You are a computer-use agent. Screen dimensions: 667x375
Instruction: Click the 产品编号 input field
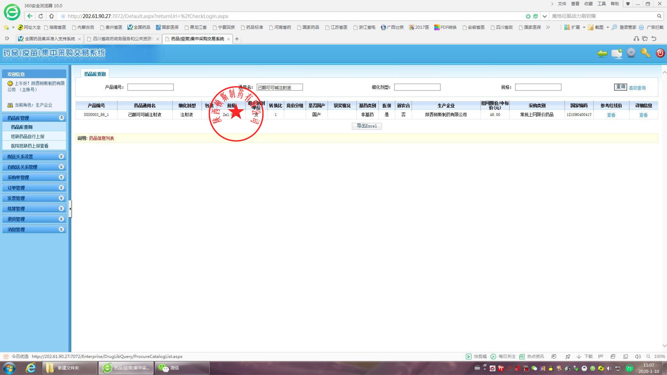(150, 87)
